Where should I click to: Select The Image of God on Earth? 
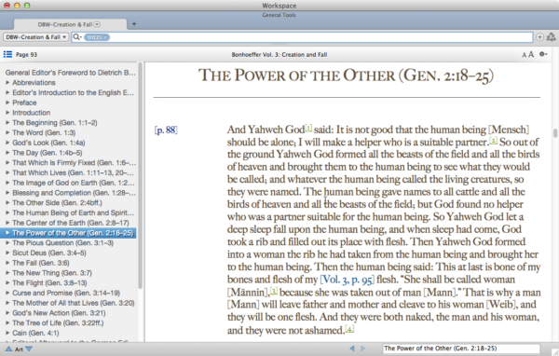coord(73,183)
